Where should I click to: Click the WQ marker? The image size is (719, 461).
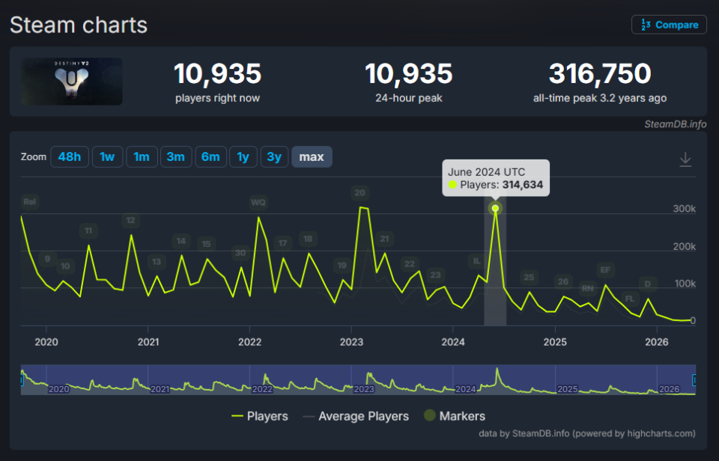258,202
